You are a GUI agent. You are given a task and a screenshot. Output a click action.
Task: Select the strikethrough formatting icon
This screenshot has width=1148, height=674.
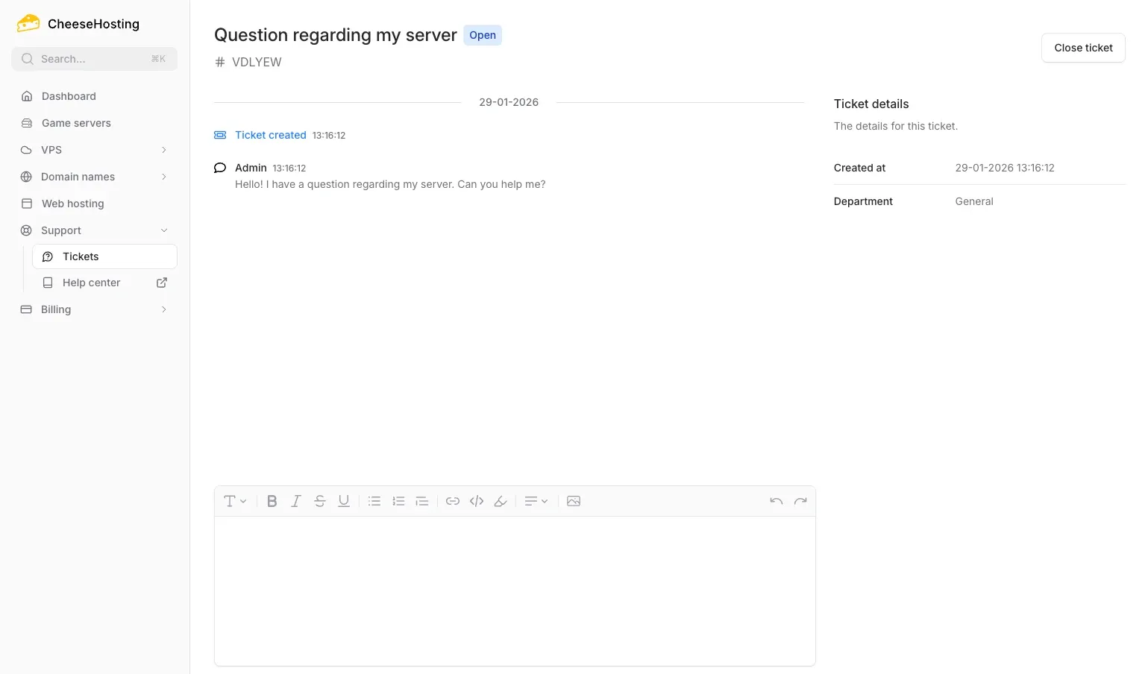coord(319,500)
